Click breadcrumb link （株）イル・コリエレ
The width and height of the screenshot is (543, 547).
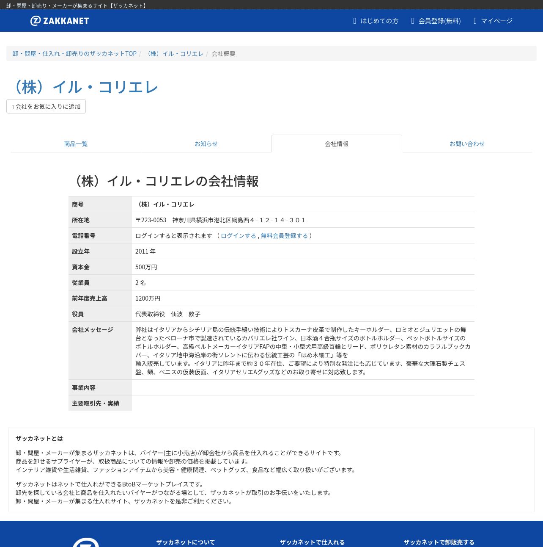point(174,54)
